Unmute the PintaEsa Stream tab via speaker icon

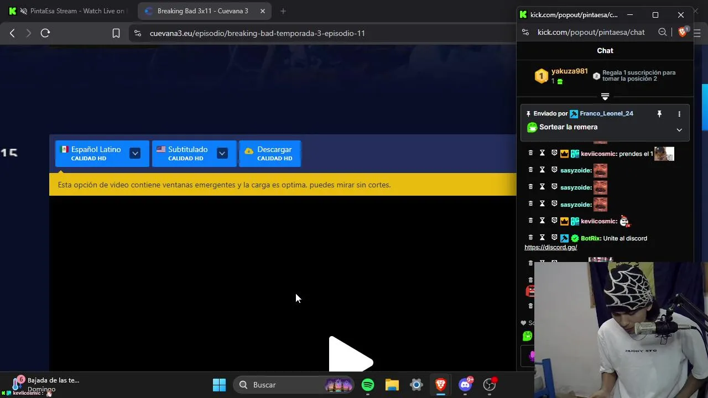coord(23,11)
